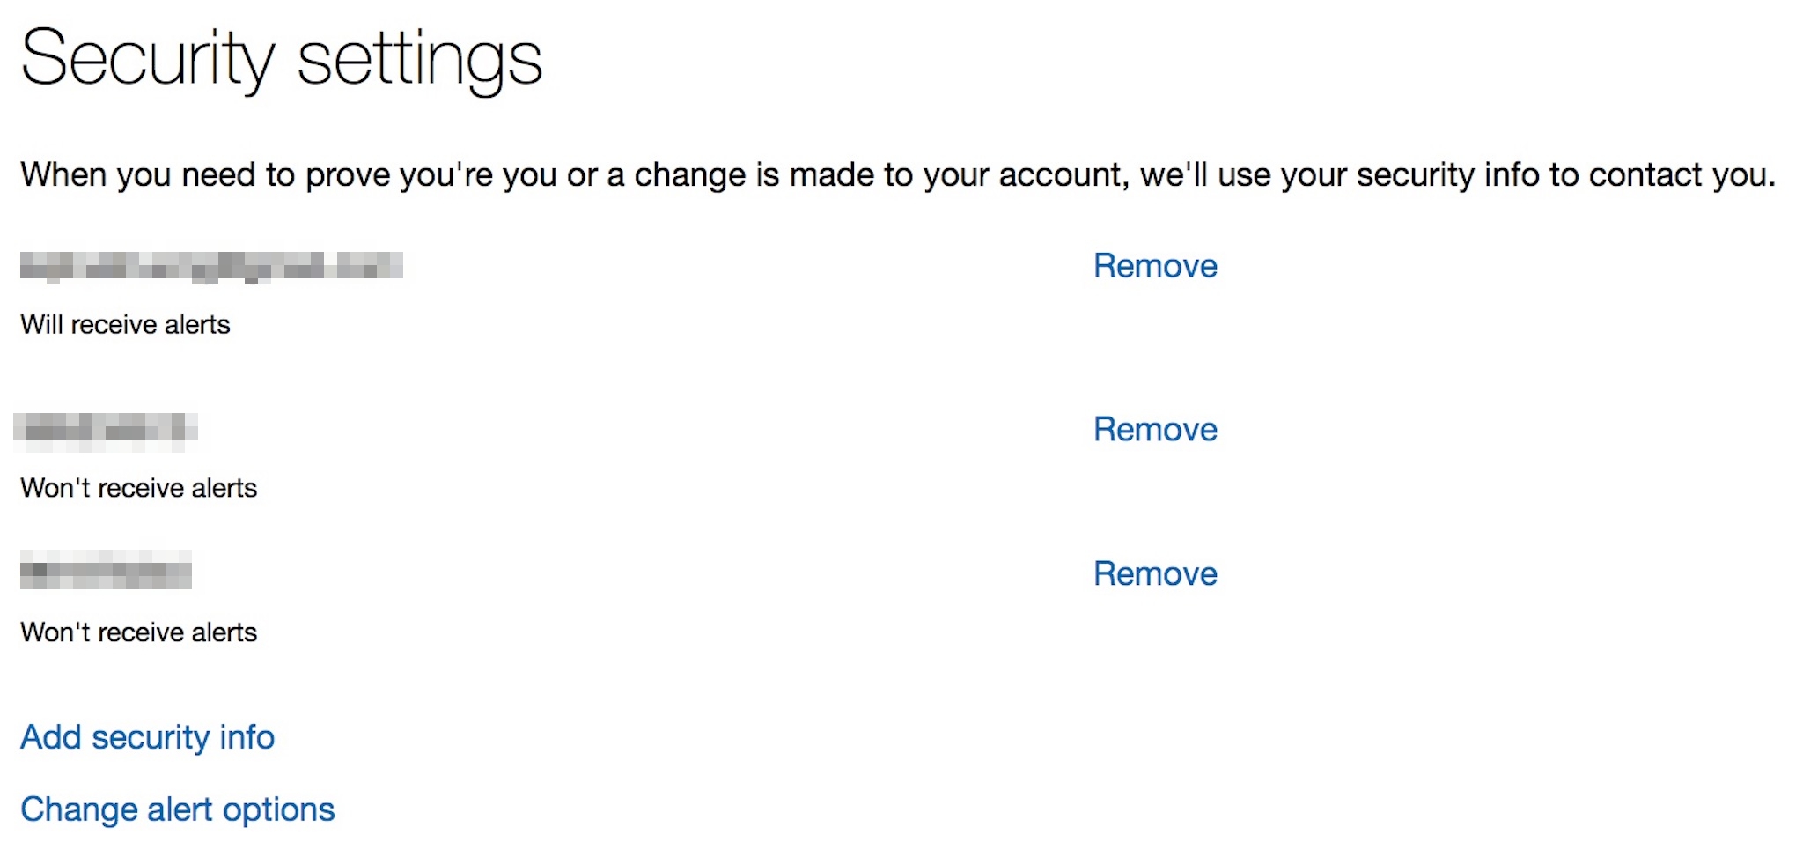Select the middle blurred security info entry
The width and height of the screenshot is (1803, 857).
point(106,429)
